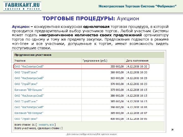
Task: Click the offer amount 370 000,00
Action: tap(117, 84)
